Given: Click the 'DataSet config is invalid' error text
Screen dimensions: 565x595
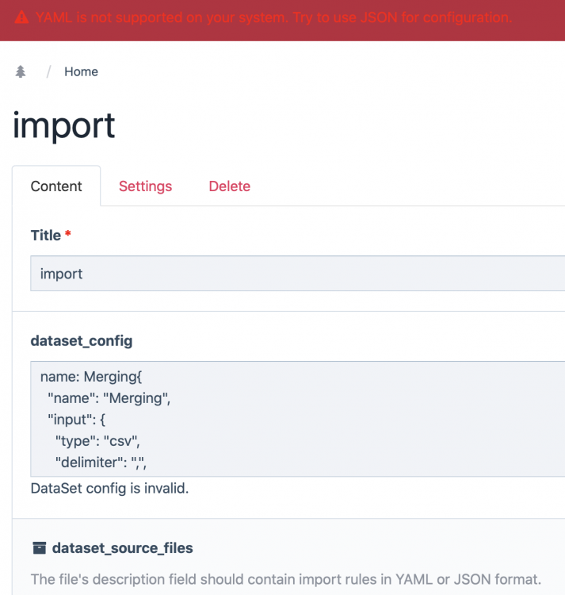Looking at the screenshot, I should pos(109,488).
